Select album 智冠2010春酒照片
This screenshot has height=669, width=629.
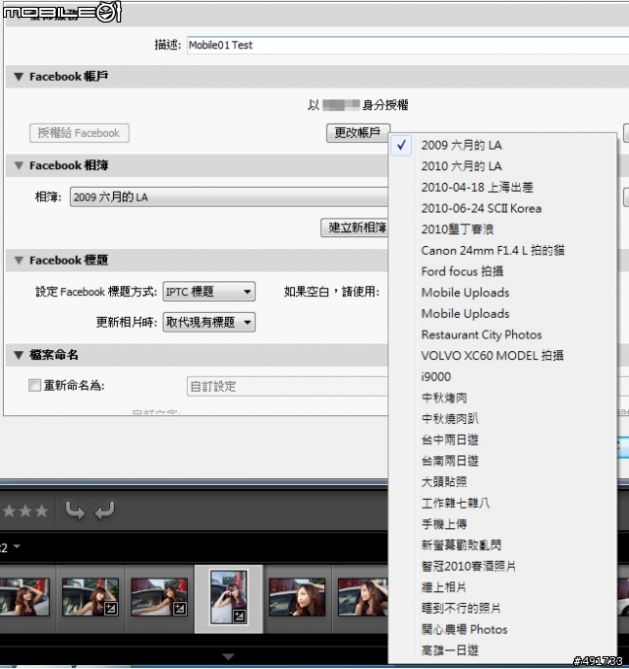(503, 566)
